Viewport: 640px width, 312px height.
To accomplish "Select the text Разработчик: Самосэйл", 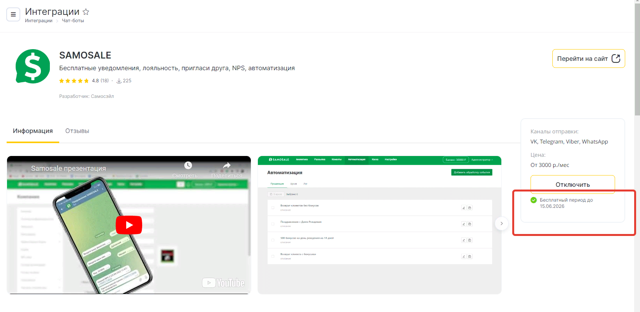I will 86,96.
